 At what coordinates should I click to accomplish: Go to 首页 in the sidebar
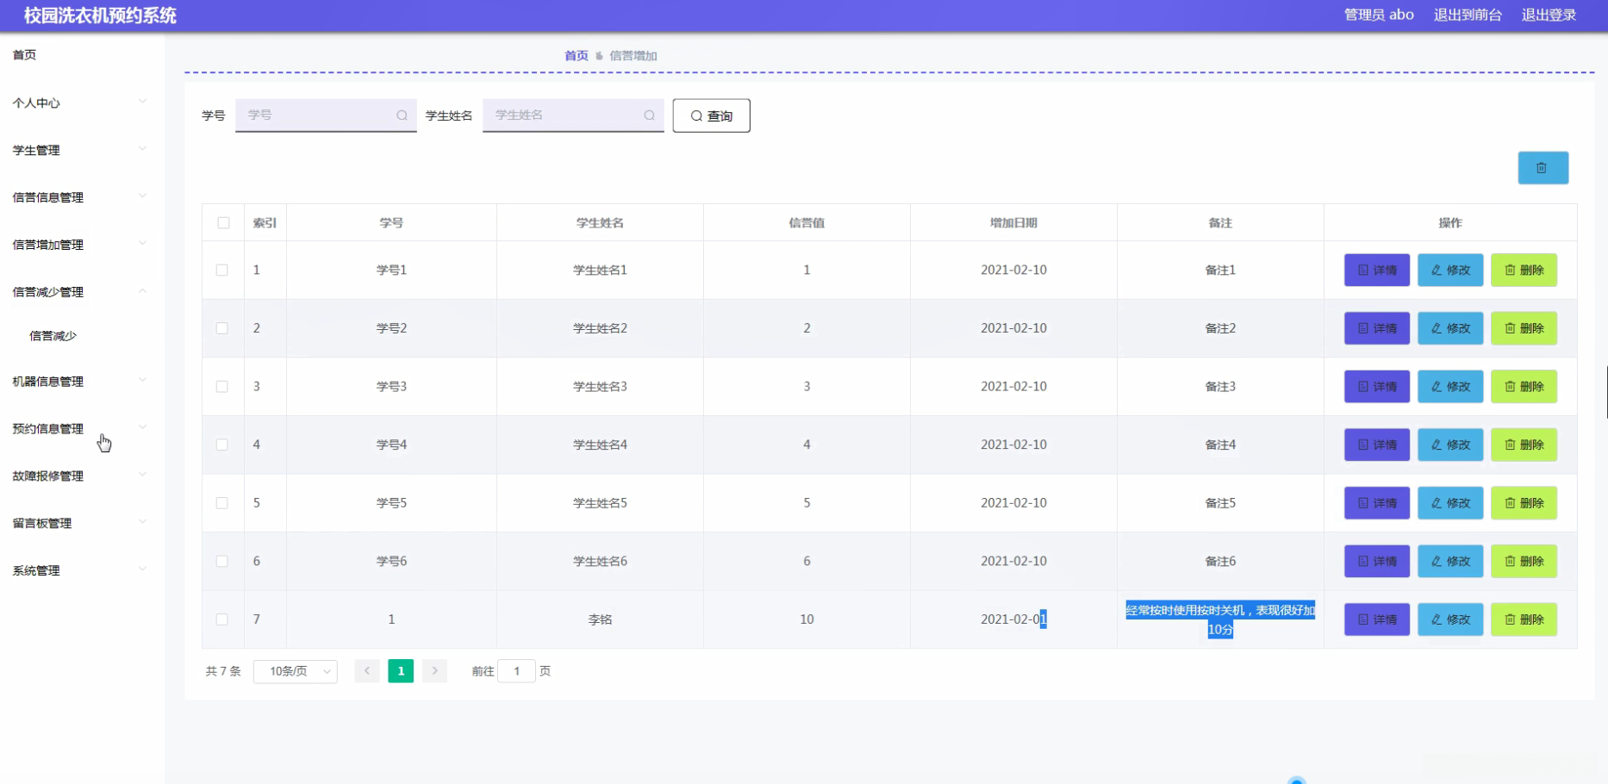coord(24,55)
